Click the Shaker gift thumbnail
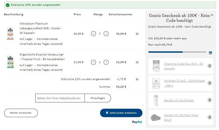The width and height of the screenshot is (219, 130). click(x=156, y=100)
